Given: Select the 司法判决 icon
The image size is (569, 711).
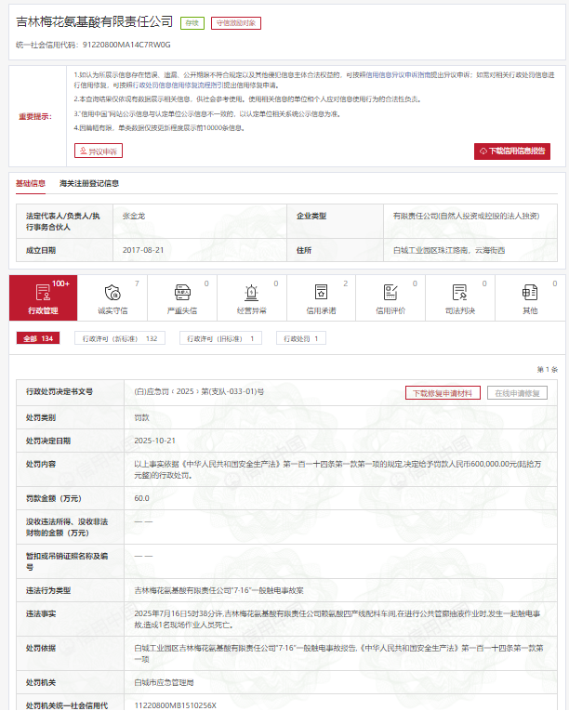Looking at the screenshot, I should 460,293.
